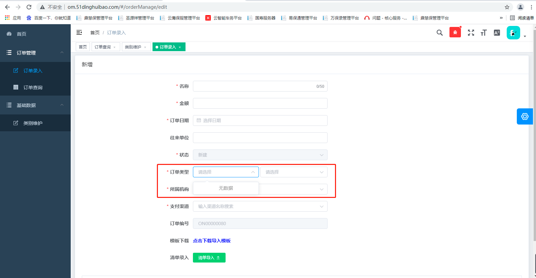
Task: Collapse the 基础数据 sidebar group
Action: 35,105
